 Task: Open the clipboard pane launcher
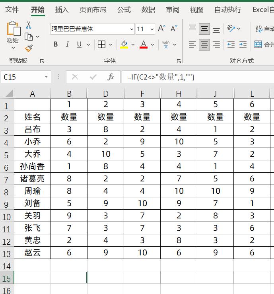[x=42, y=61]
